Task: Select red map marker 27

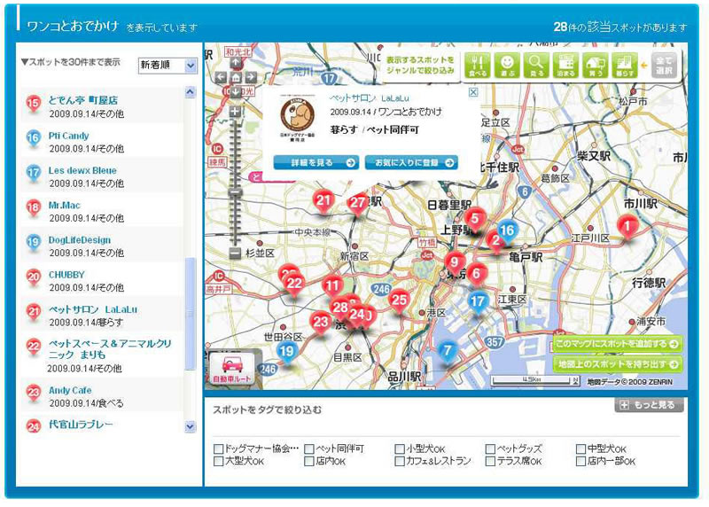Action: click(358, 204)
